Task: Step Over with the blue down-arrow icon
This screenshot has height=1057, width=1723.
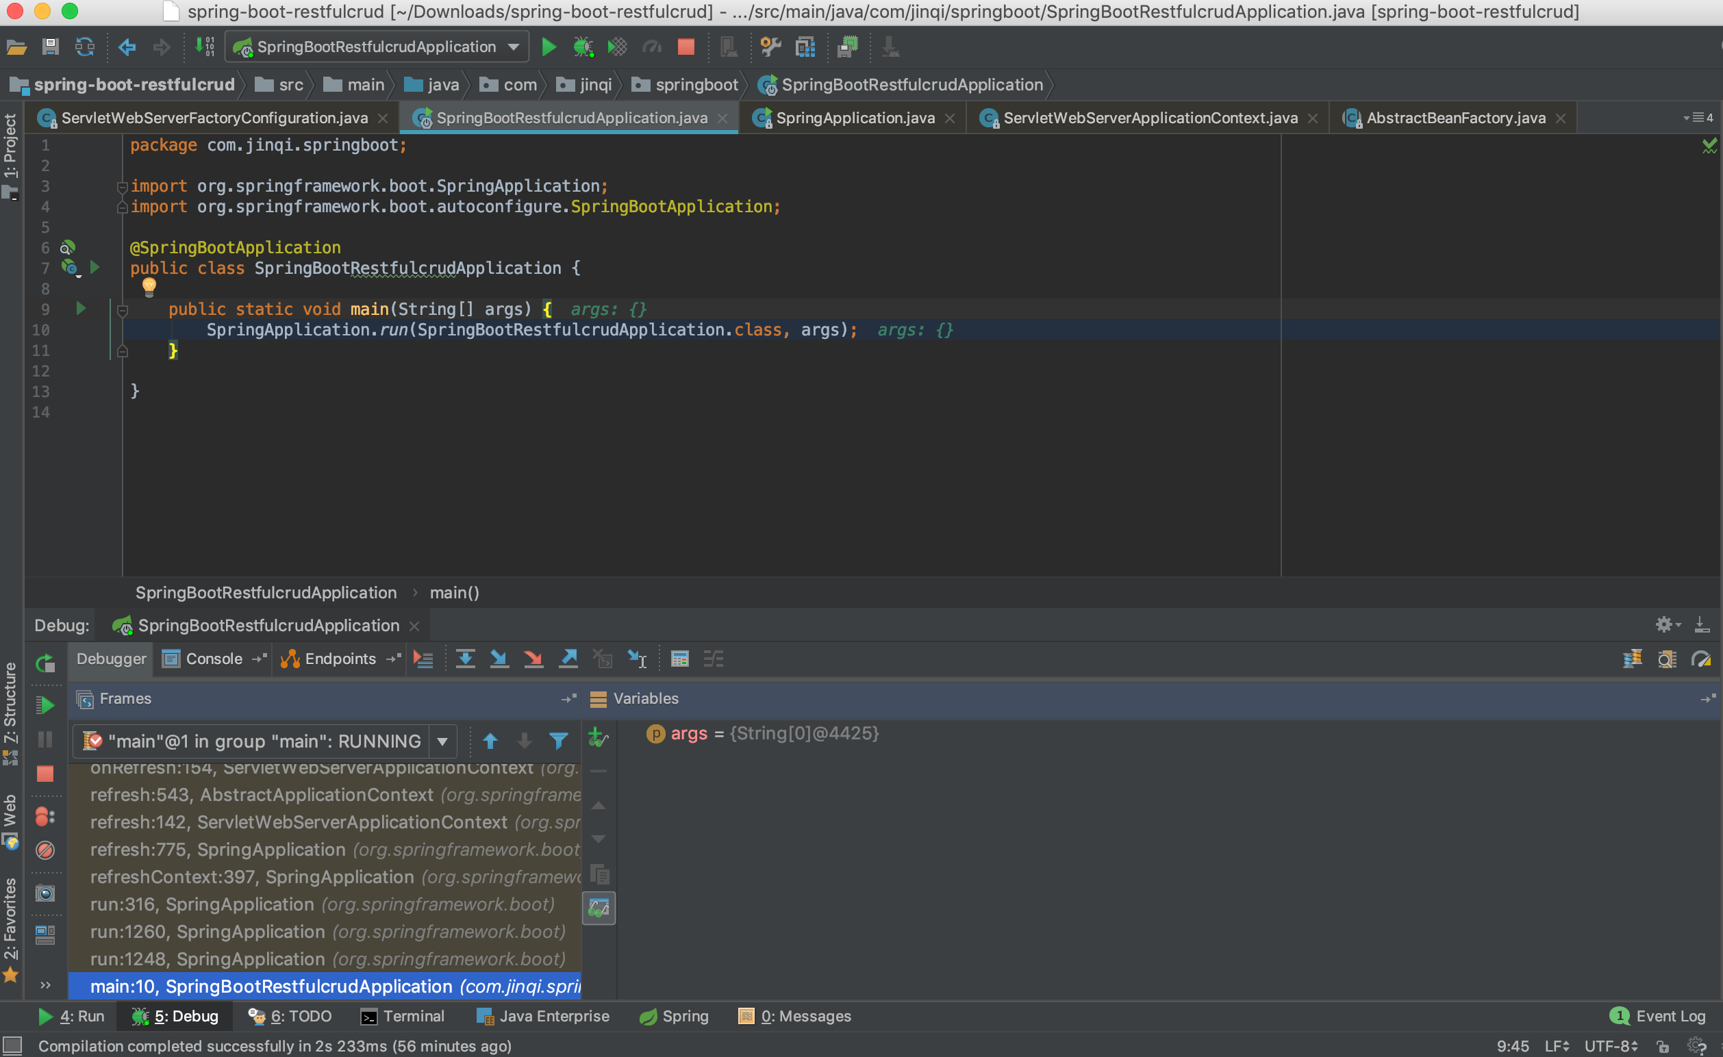Action: click(x=466, y=659)
